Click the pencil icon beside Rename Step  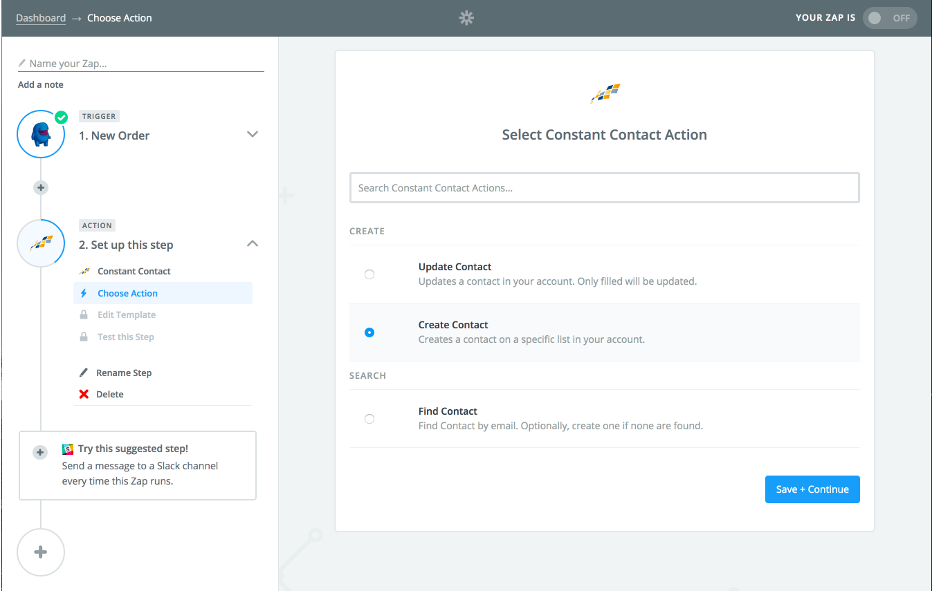coord(84,373)
